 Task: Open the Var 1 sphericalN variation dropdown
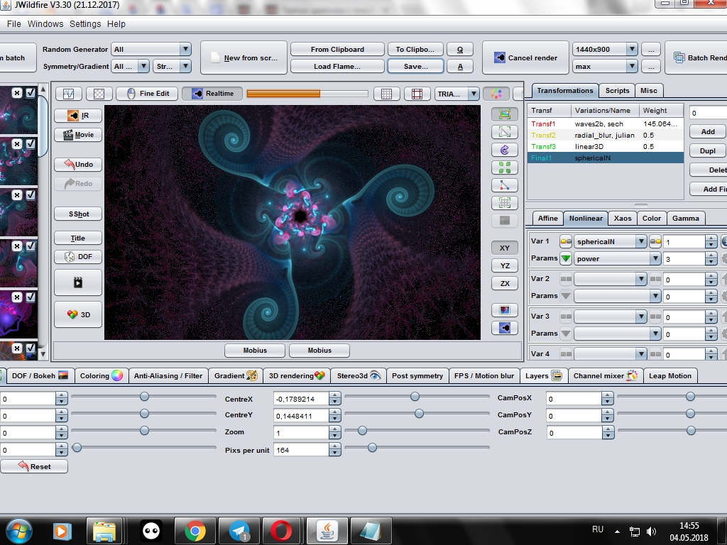pyautogui.click(x=610, y=241)
